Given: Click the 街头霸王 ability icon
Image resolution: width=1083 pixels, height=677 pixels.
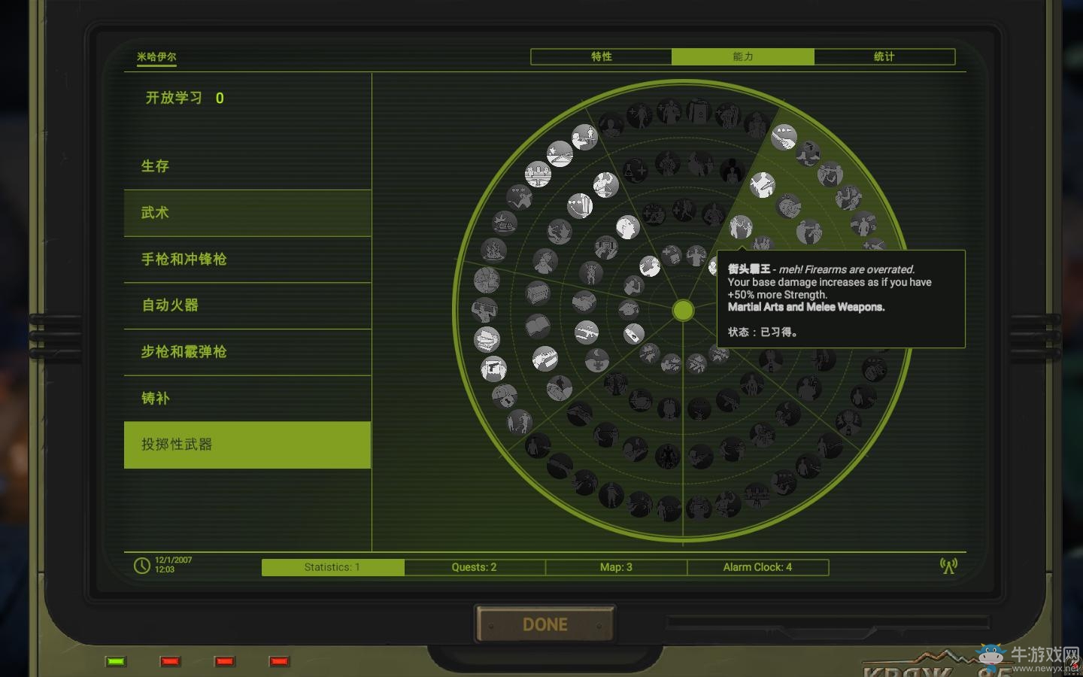Looking at the screenshot, I should 741,228.
